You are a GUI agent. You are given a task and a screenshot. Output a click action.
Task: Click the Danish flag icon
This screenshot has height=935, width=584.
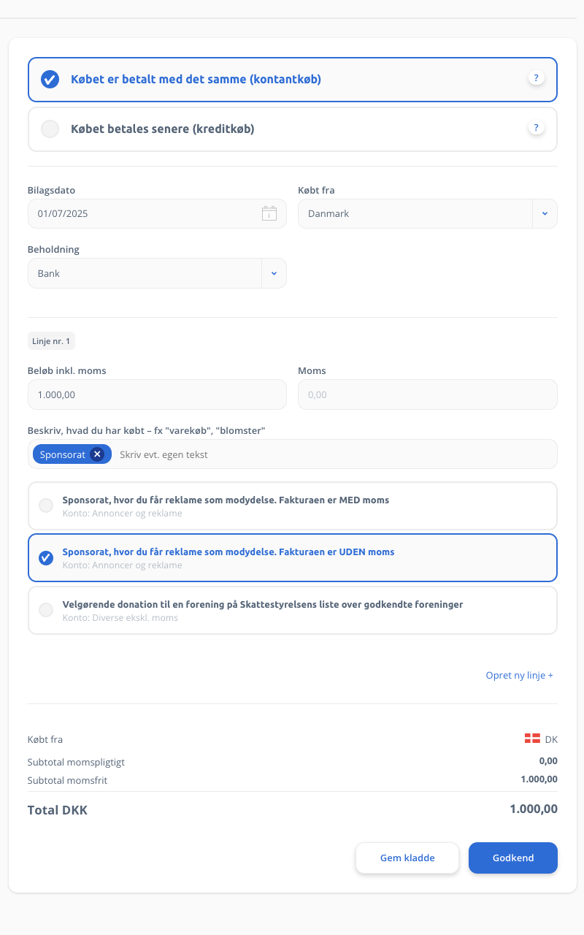point(532,739)
